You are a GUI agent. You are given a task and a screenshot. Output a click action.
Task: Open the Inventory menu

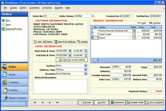point(47,8)
